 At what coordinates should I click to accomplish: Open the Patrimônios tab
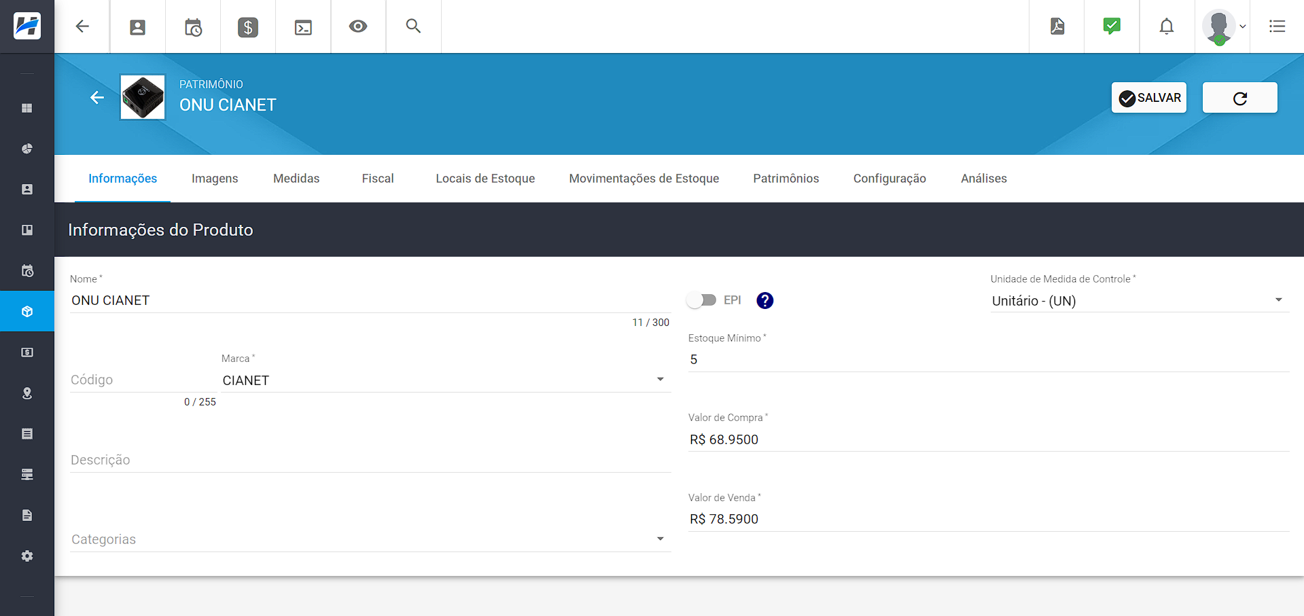click(x=786, y=179)
